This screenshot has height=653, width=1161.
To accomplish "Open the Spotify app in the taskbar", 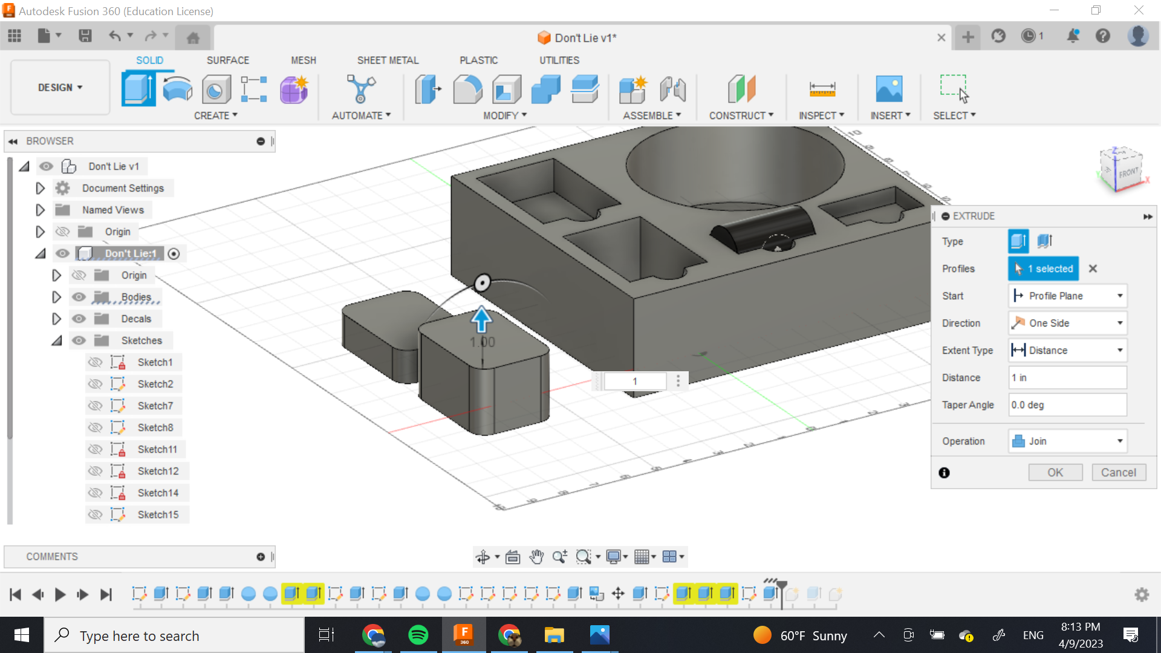I will [418, 635].
